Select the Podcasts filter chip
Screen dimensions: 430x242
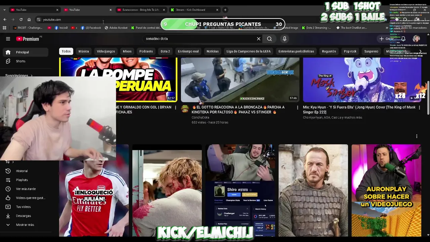146,51
